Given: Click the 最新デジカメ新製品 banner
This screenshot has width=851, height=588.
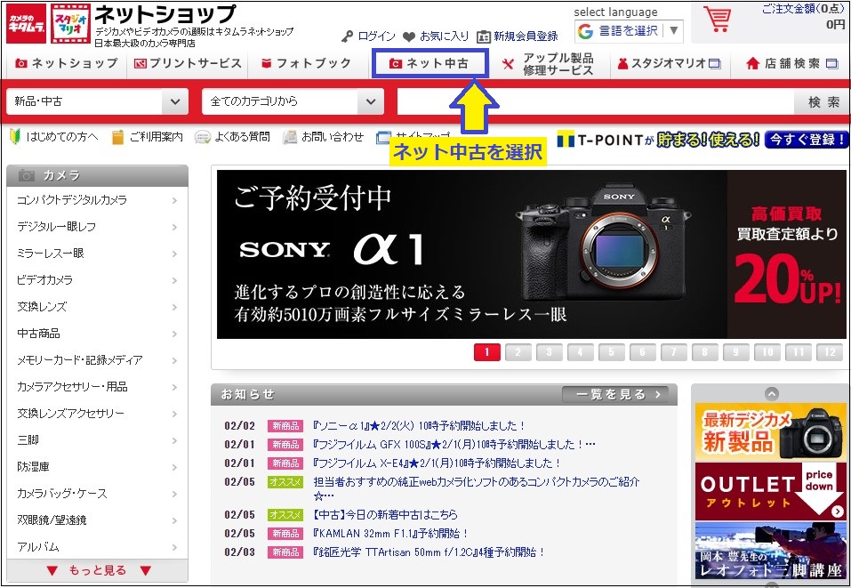Looking at the screenshot, I should 771,433.
